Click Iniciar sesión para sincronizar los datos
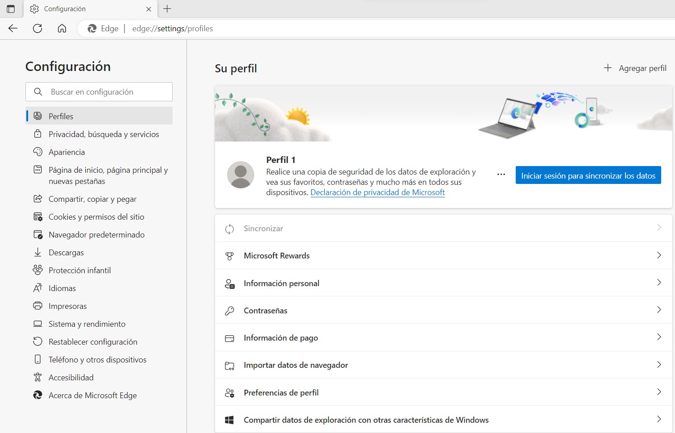 (x=588, y=175)
